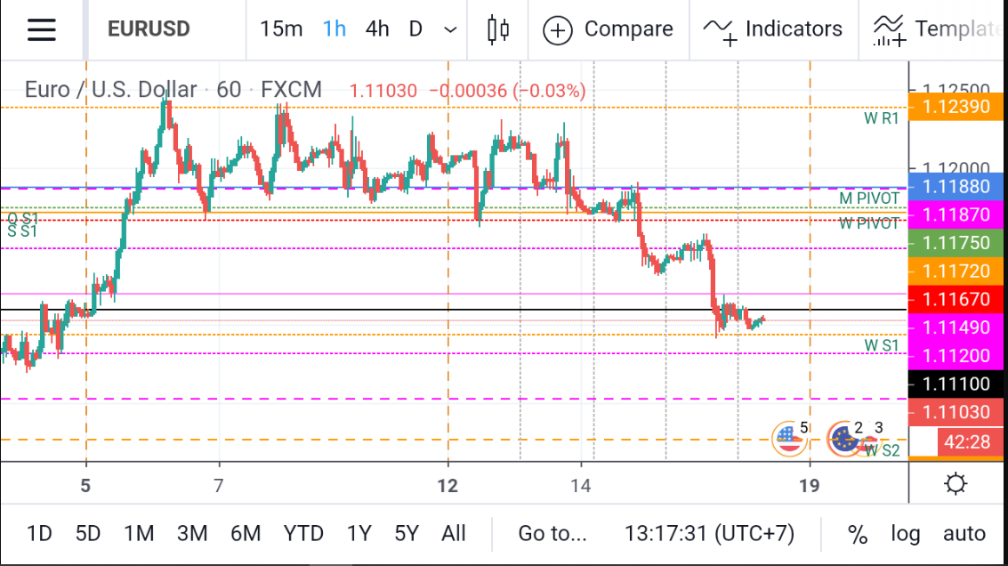Open the timezone menu showing UTC+7

(x=709, y=534)
